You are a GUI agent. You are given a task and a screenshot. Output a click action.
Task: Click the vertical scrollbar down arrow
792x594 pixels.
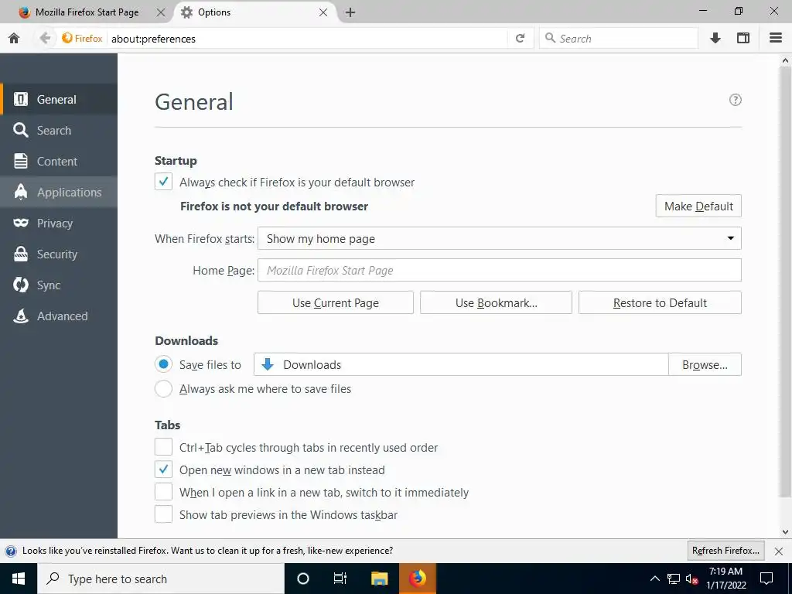pyautogui.click(x=785, y=531)
